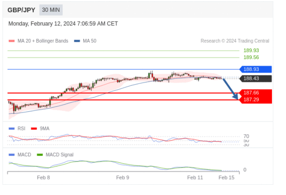The image size is (286, 195).
Task: Click the GBP/JPY pair title
Action: [21, 10]
